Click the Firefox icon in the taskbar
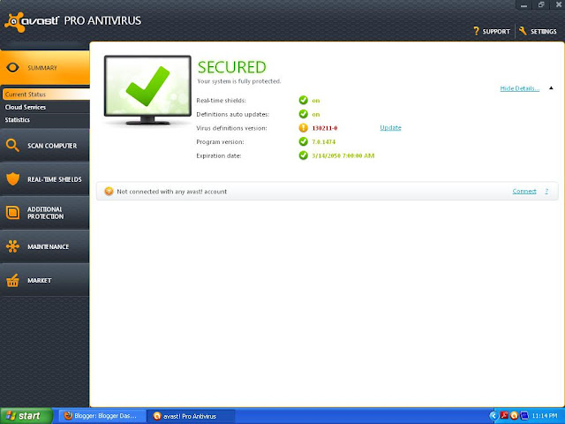This screenshot has height=424, width=565. (x=68, y=416)
